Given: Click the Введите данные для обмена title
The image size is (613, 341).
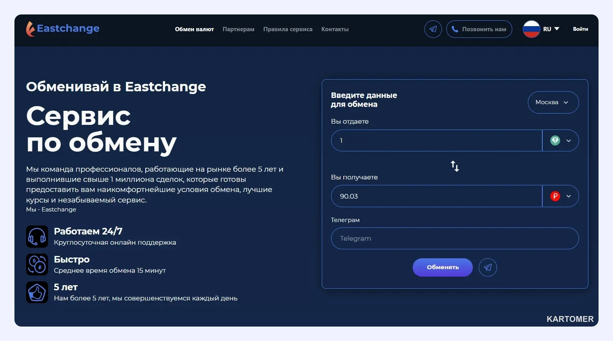Looking at the screenshot, I should click(x=364, y=99).
